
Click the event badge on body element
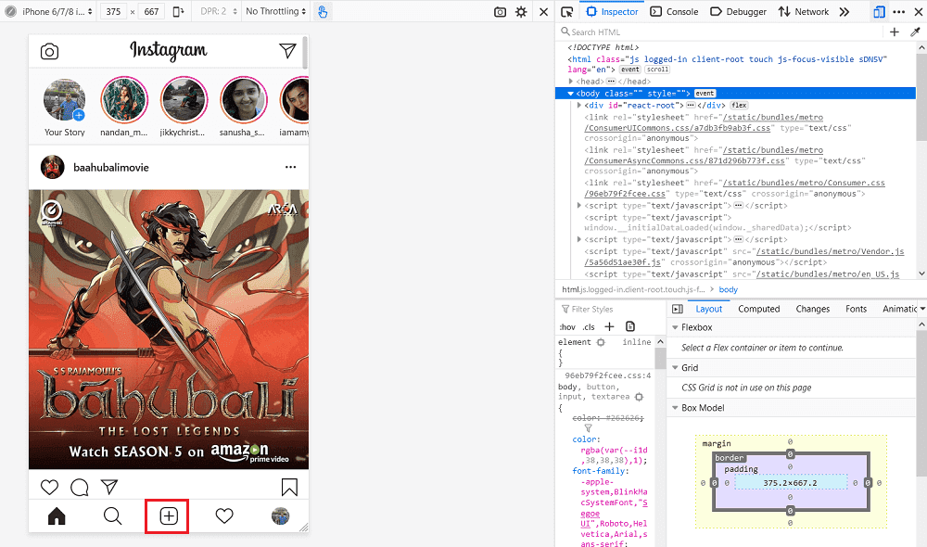coord(705,94)
